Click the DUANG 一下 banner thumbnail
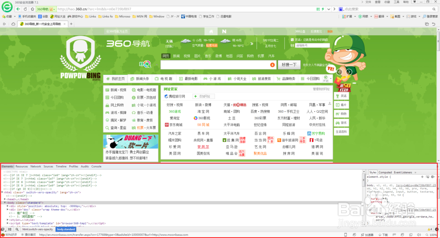The image size is (440, 238). pyautogui.click(x=131, y=142)
